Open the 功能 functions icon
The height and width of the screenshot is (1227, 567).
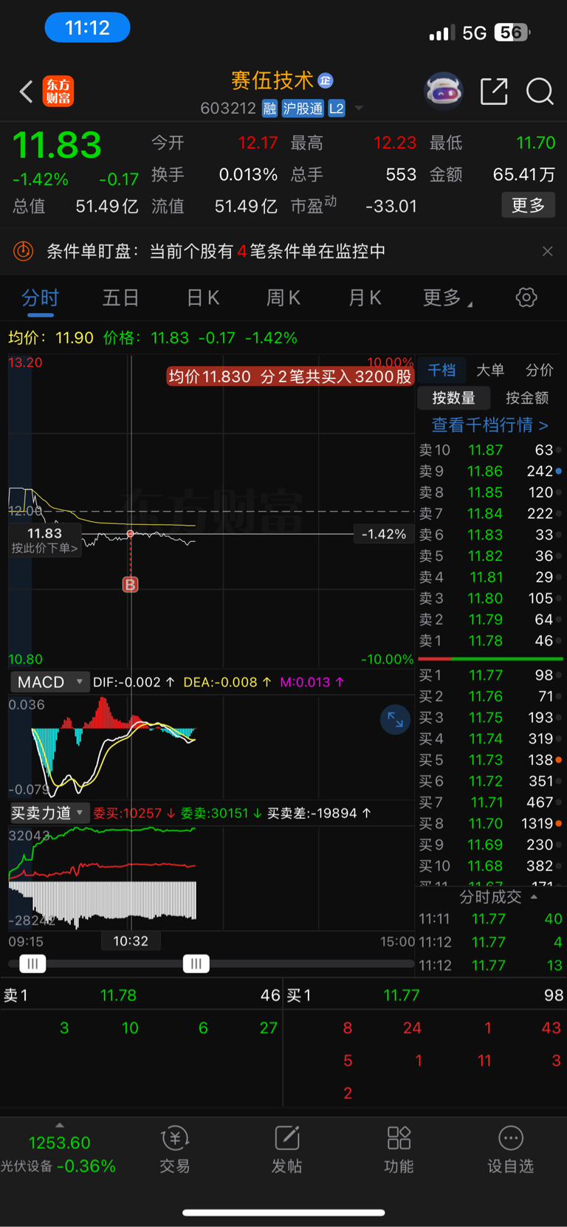[399, 1150]
